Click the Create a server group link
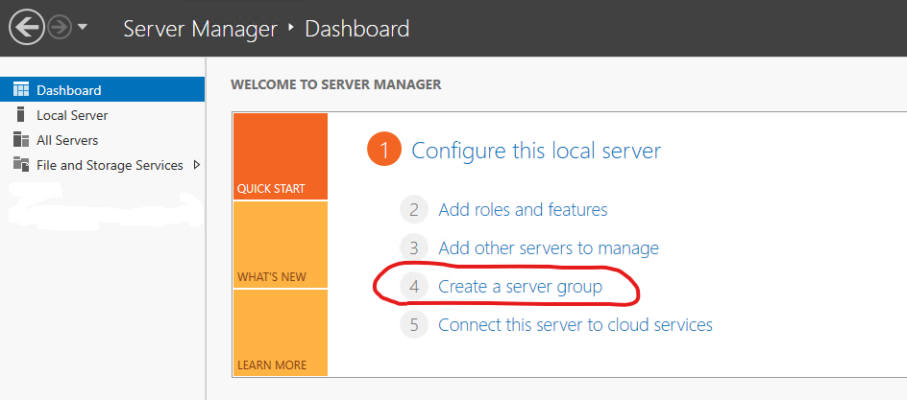The height and width of the screenshot is (400, 907). [520, 286]
